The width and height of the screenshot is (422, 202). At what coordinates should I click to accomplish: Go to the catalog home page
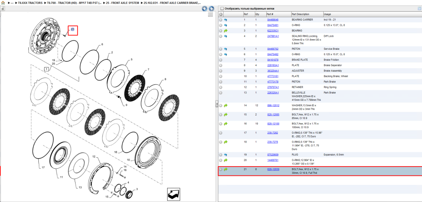click(3, 3)
